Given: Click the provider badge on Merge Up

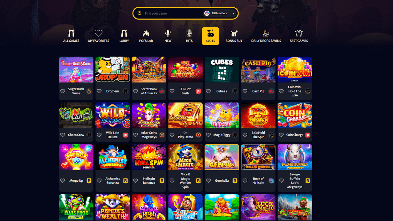Looking at the screenshot, I should coord(89,181).
